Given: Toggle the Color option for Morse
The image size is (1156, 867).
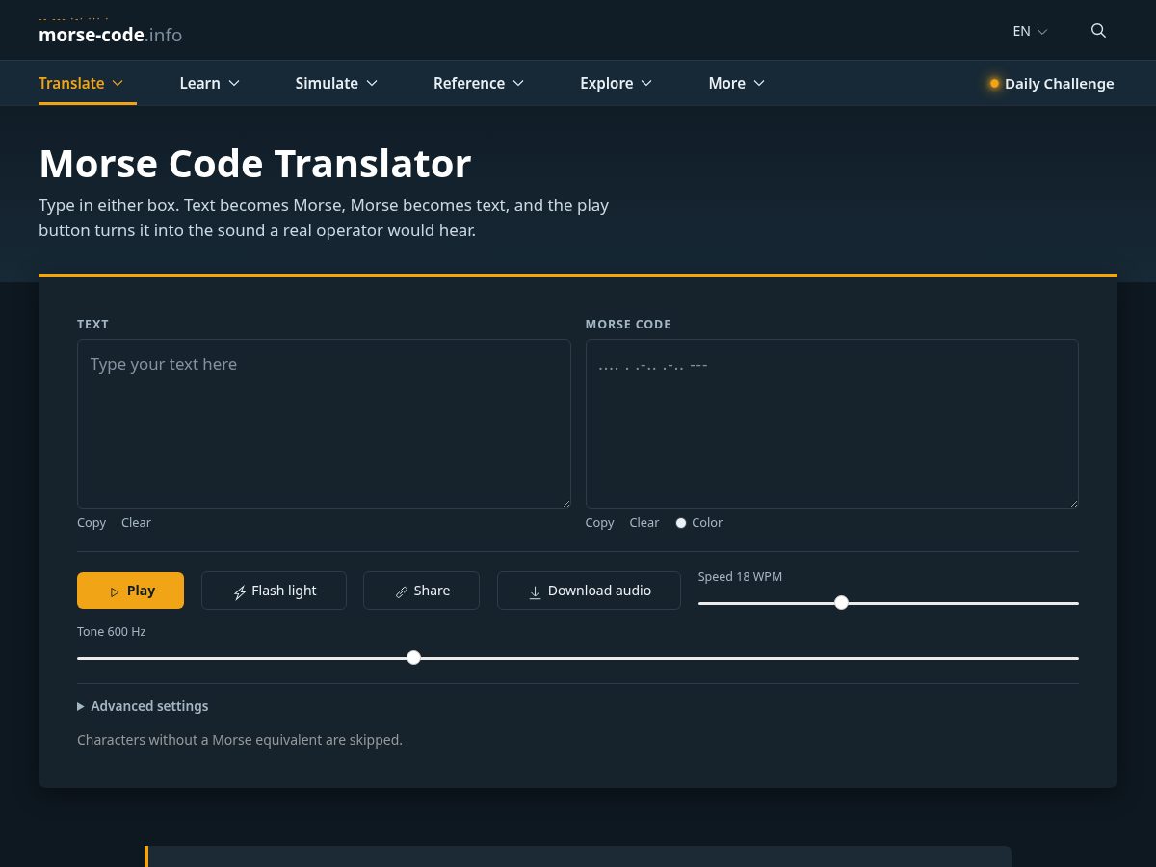Looking at the screenshot, I should 699,522.
